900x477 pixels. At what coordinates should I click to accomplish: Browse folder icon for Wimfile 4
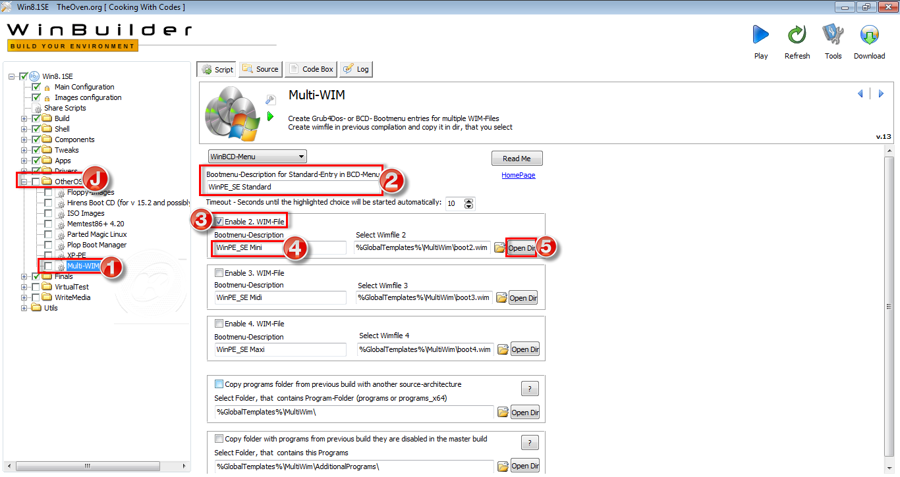[503, 349]
